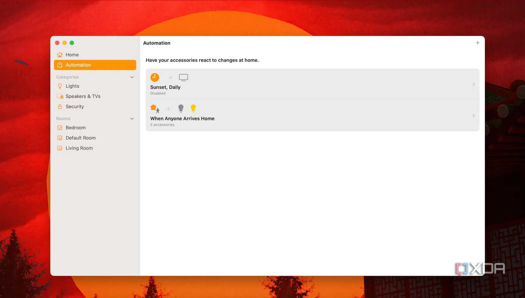This screenshot has height=298, width=525.
Task: Click the person arriving home trigger icon
Action: 155,109
